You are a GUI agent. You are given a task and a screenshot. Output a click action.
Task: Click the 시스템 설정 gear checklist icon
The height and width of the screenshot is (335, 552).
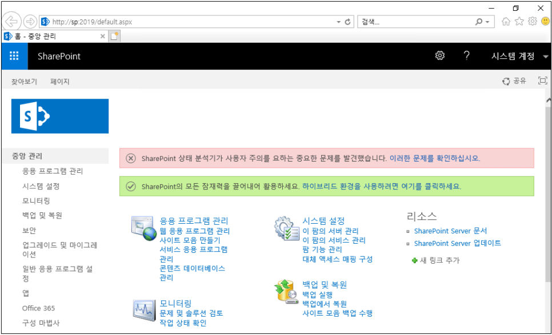coord(287,228)
